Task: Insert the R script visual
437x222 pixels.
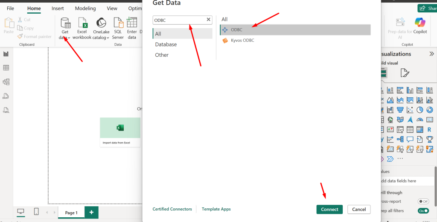Action: tap(429, 129)
